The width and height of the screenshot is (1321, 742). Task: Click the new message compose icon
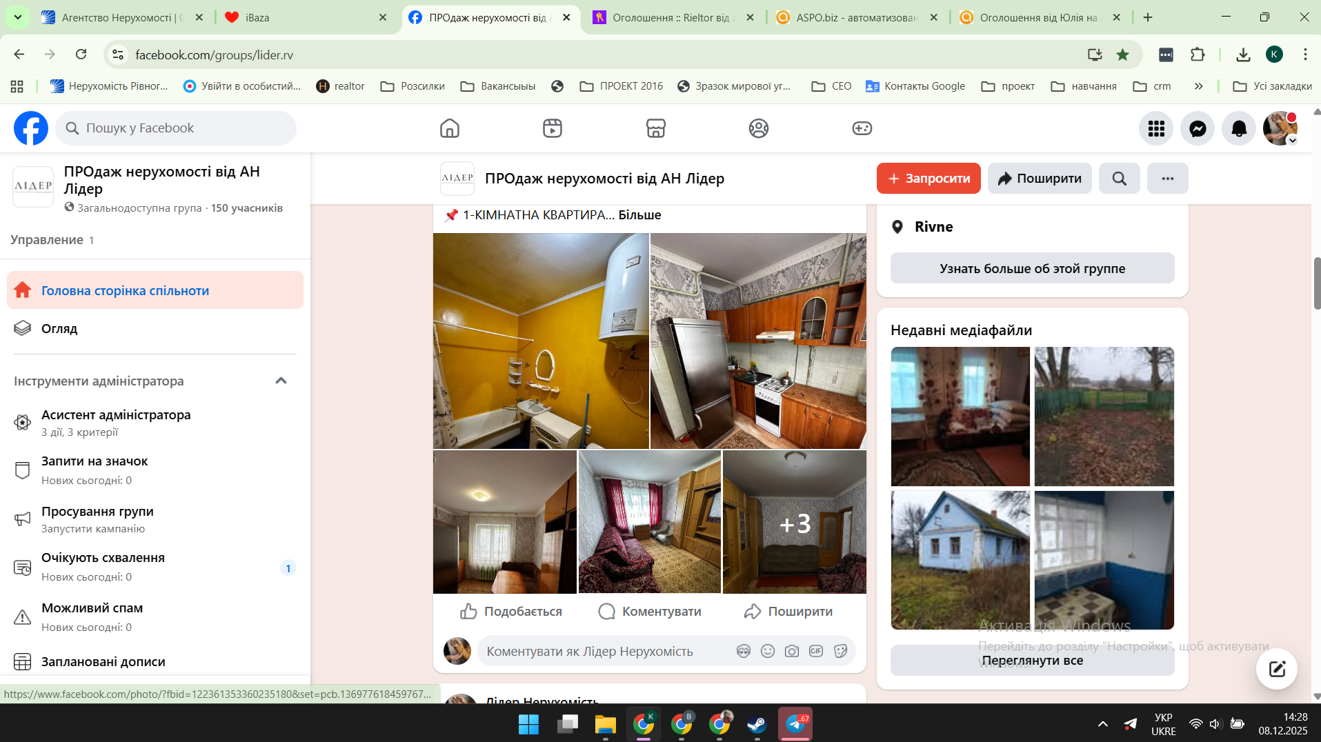[1276, 668]
